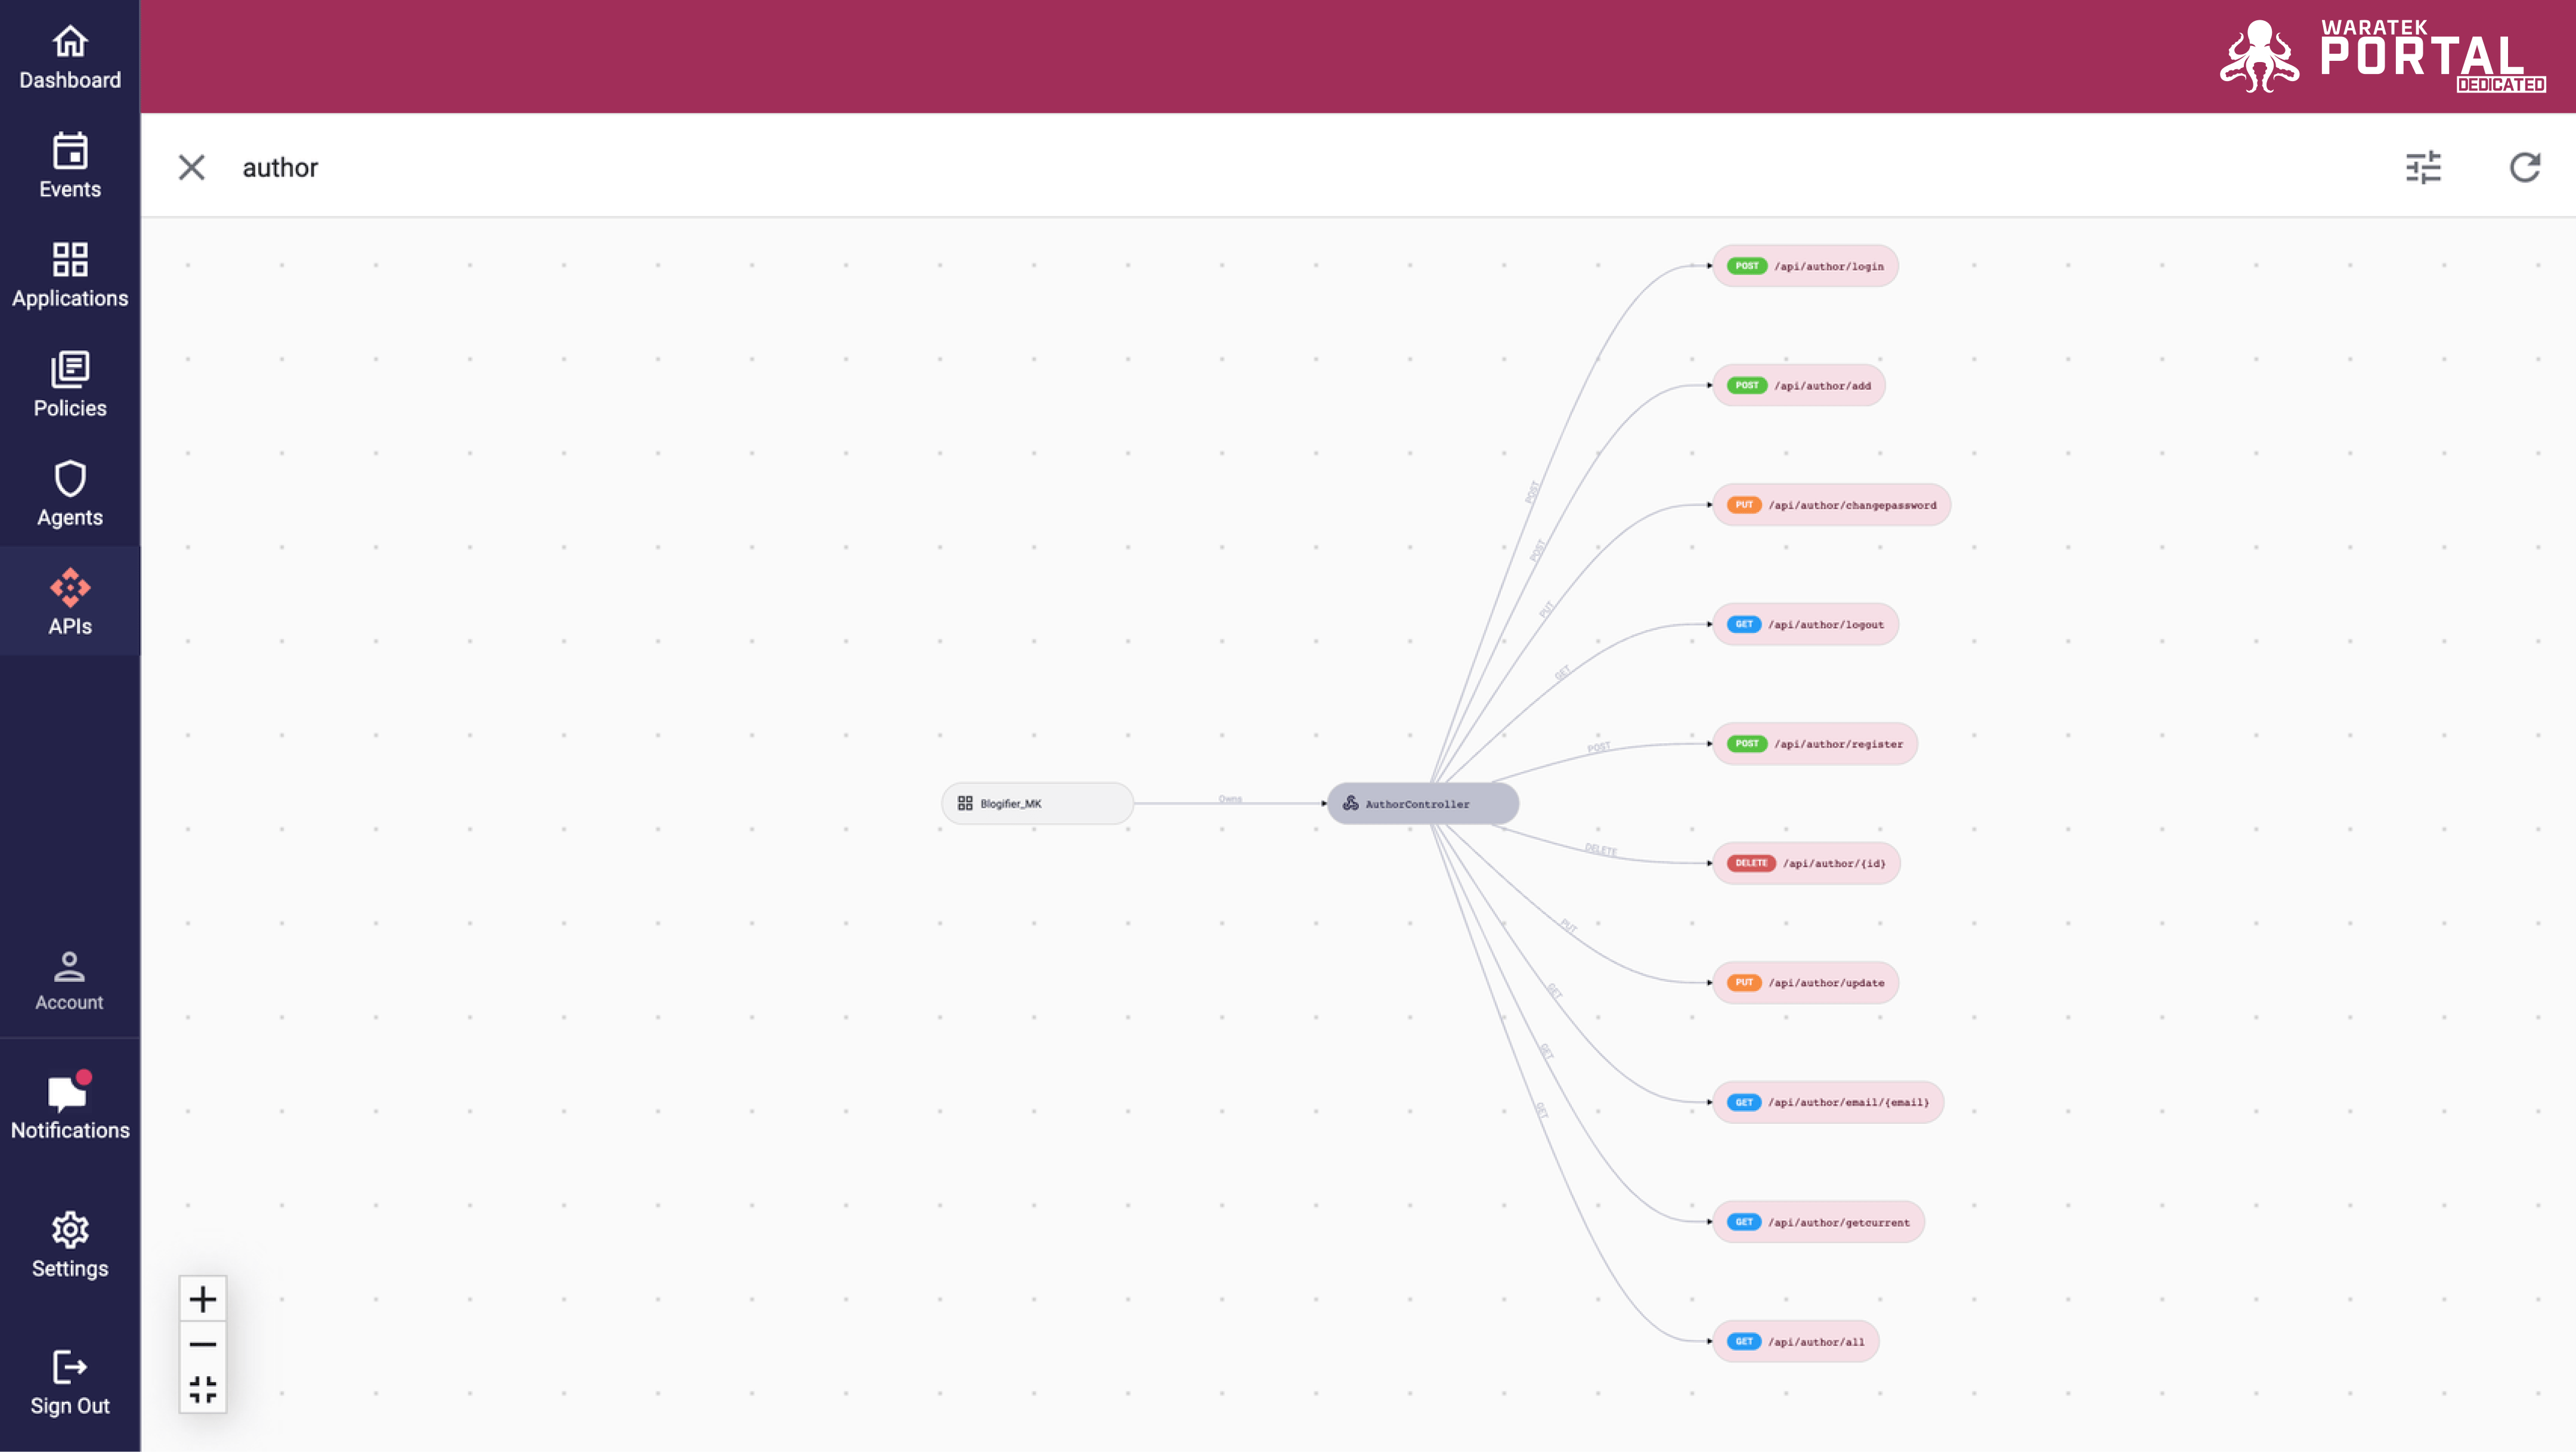Viewport: 2576px width, 1452px height.
Task: Clear the author search
Action: pyautogui.click(x=191, y=167)
